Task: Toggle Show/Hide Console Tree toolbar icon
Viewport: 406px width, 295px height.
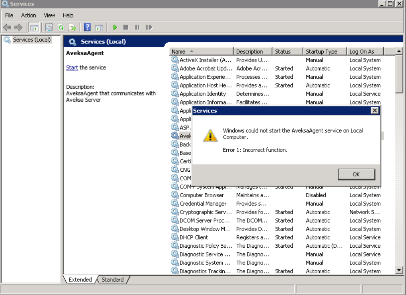Action: [x=35, y=27]
